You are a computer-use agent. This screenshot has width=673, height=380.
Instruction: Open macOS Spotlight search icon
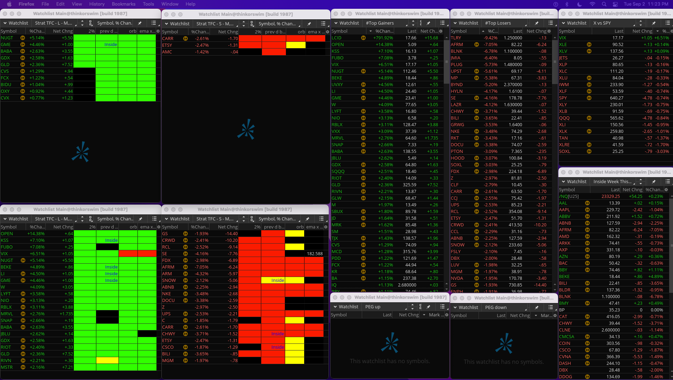(x=604, y=4)
